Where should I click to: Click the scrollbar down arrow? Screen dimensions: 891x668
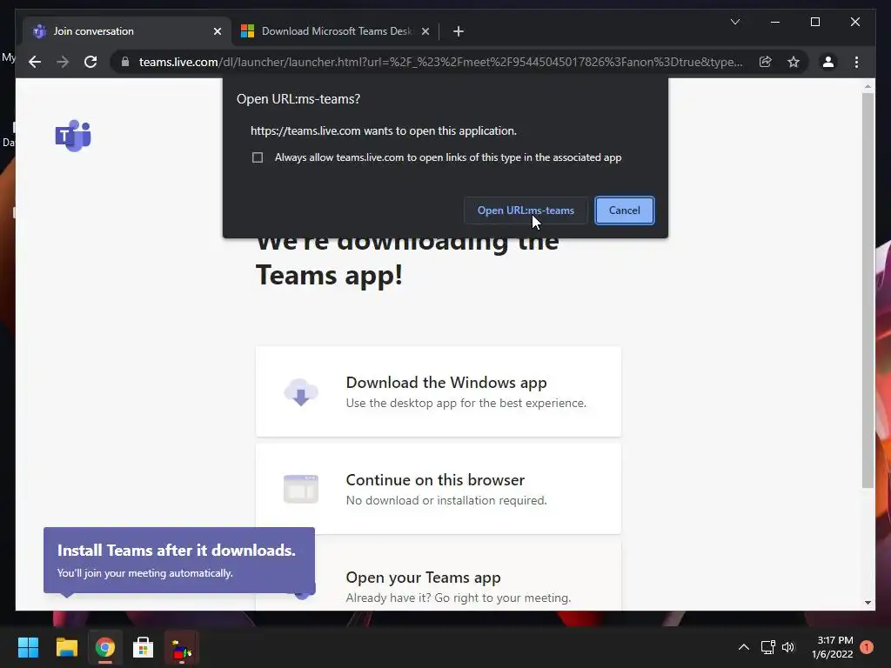tap(868, 603)
